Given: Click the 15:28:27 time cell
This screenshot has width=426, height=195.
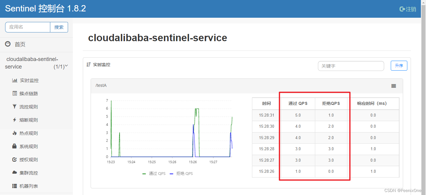Looking at the screenshot, I should (266, 160).
